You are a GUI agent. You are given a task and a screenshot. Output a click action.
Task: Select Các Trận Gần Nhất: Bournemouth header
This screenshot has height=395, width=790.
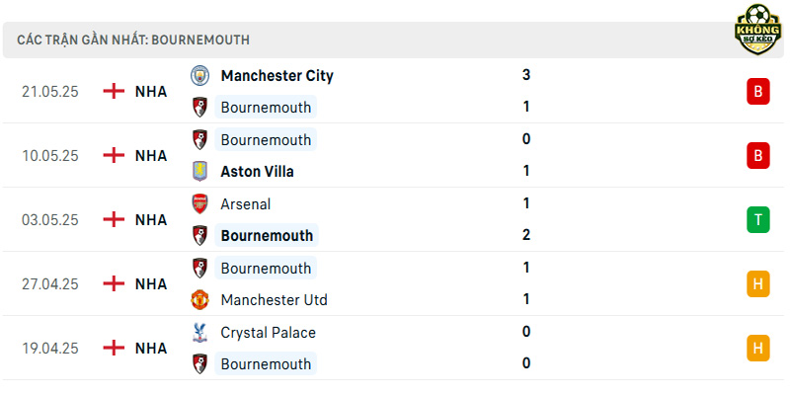(133, 39)
